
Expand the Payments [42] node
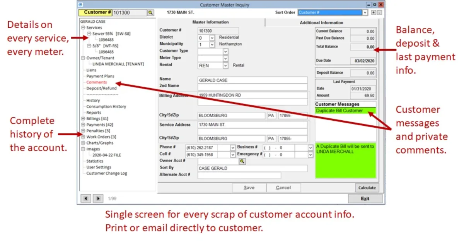pyautogui.click(x=83, y=125)
